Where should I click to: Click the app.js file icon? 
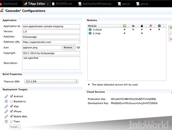(x=119, y=4)
